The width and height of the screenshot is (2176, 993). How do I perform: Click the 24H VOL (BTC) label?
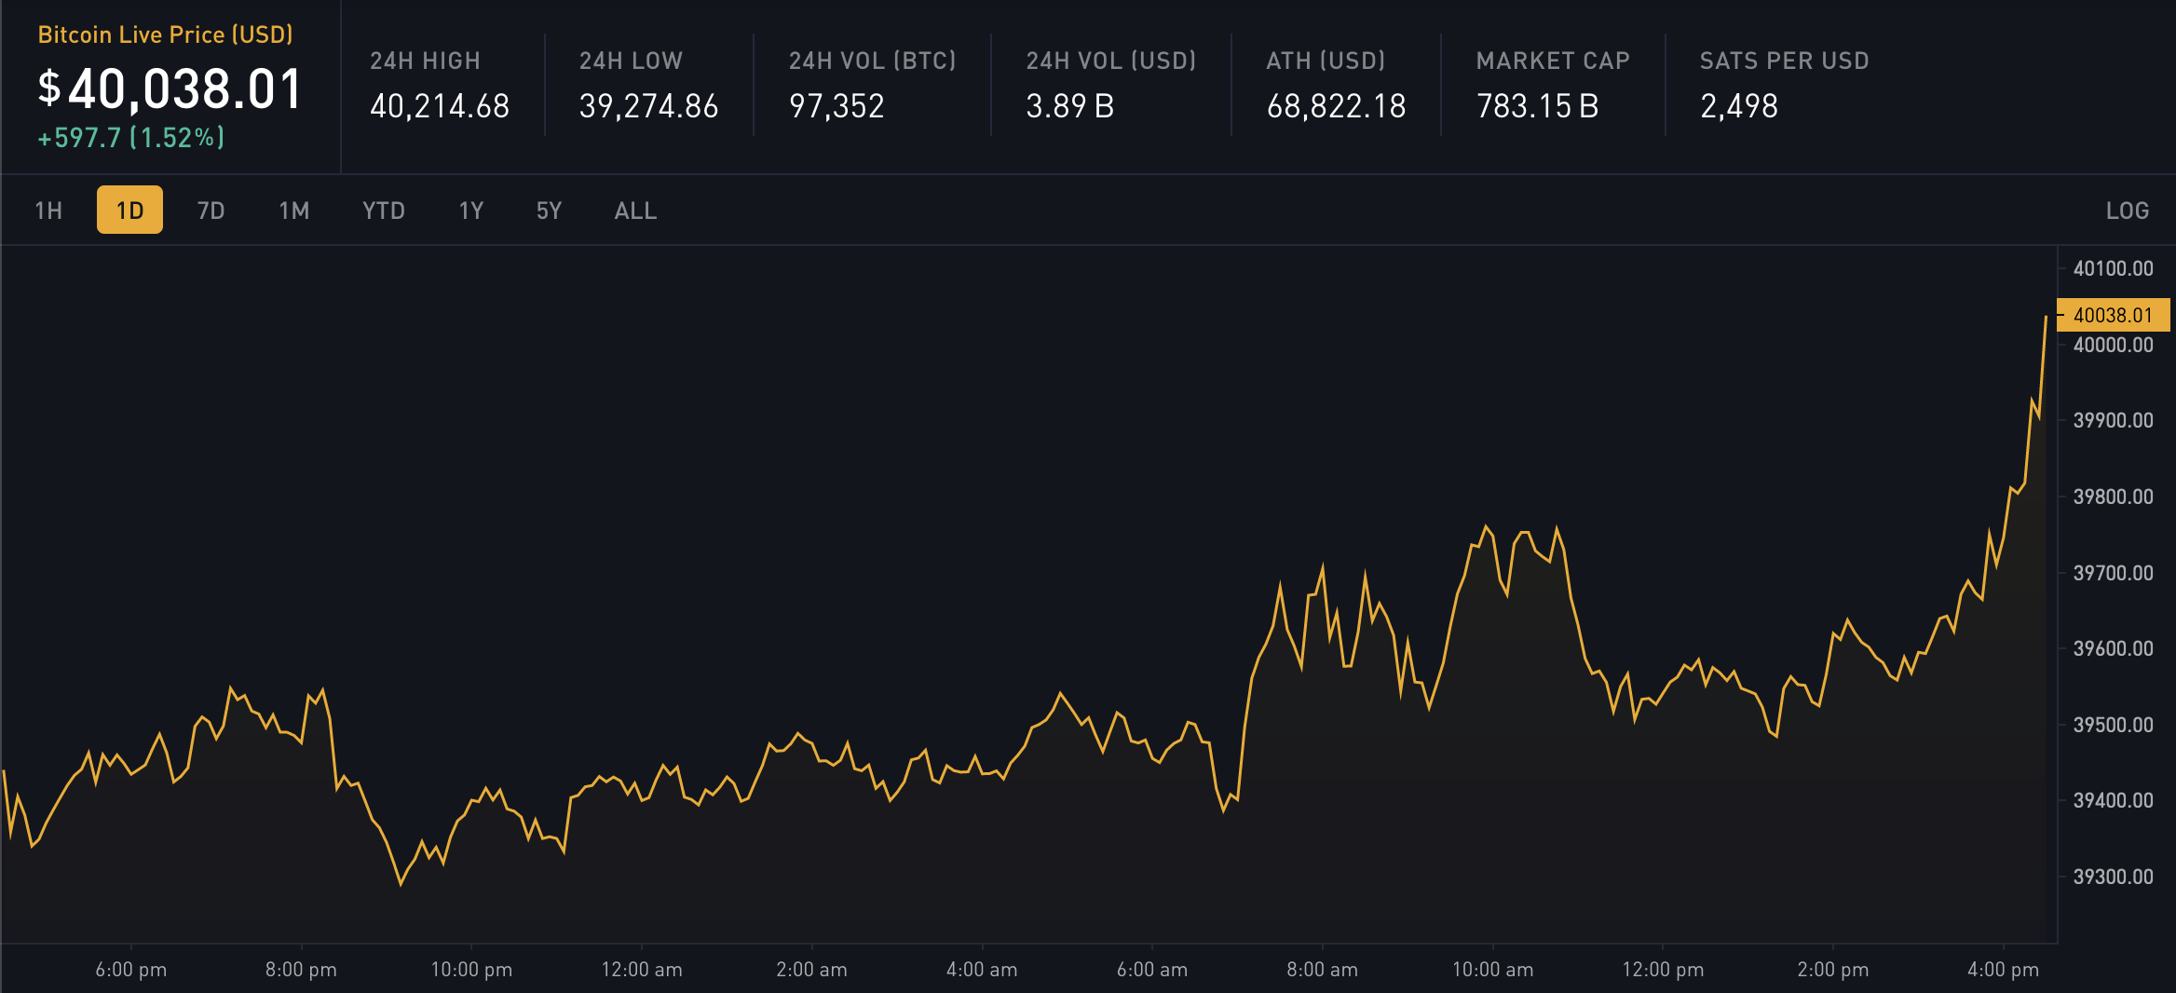(x=873, y=61)
